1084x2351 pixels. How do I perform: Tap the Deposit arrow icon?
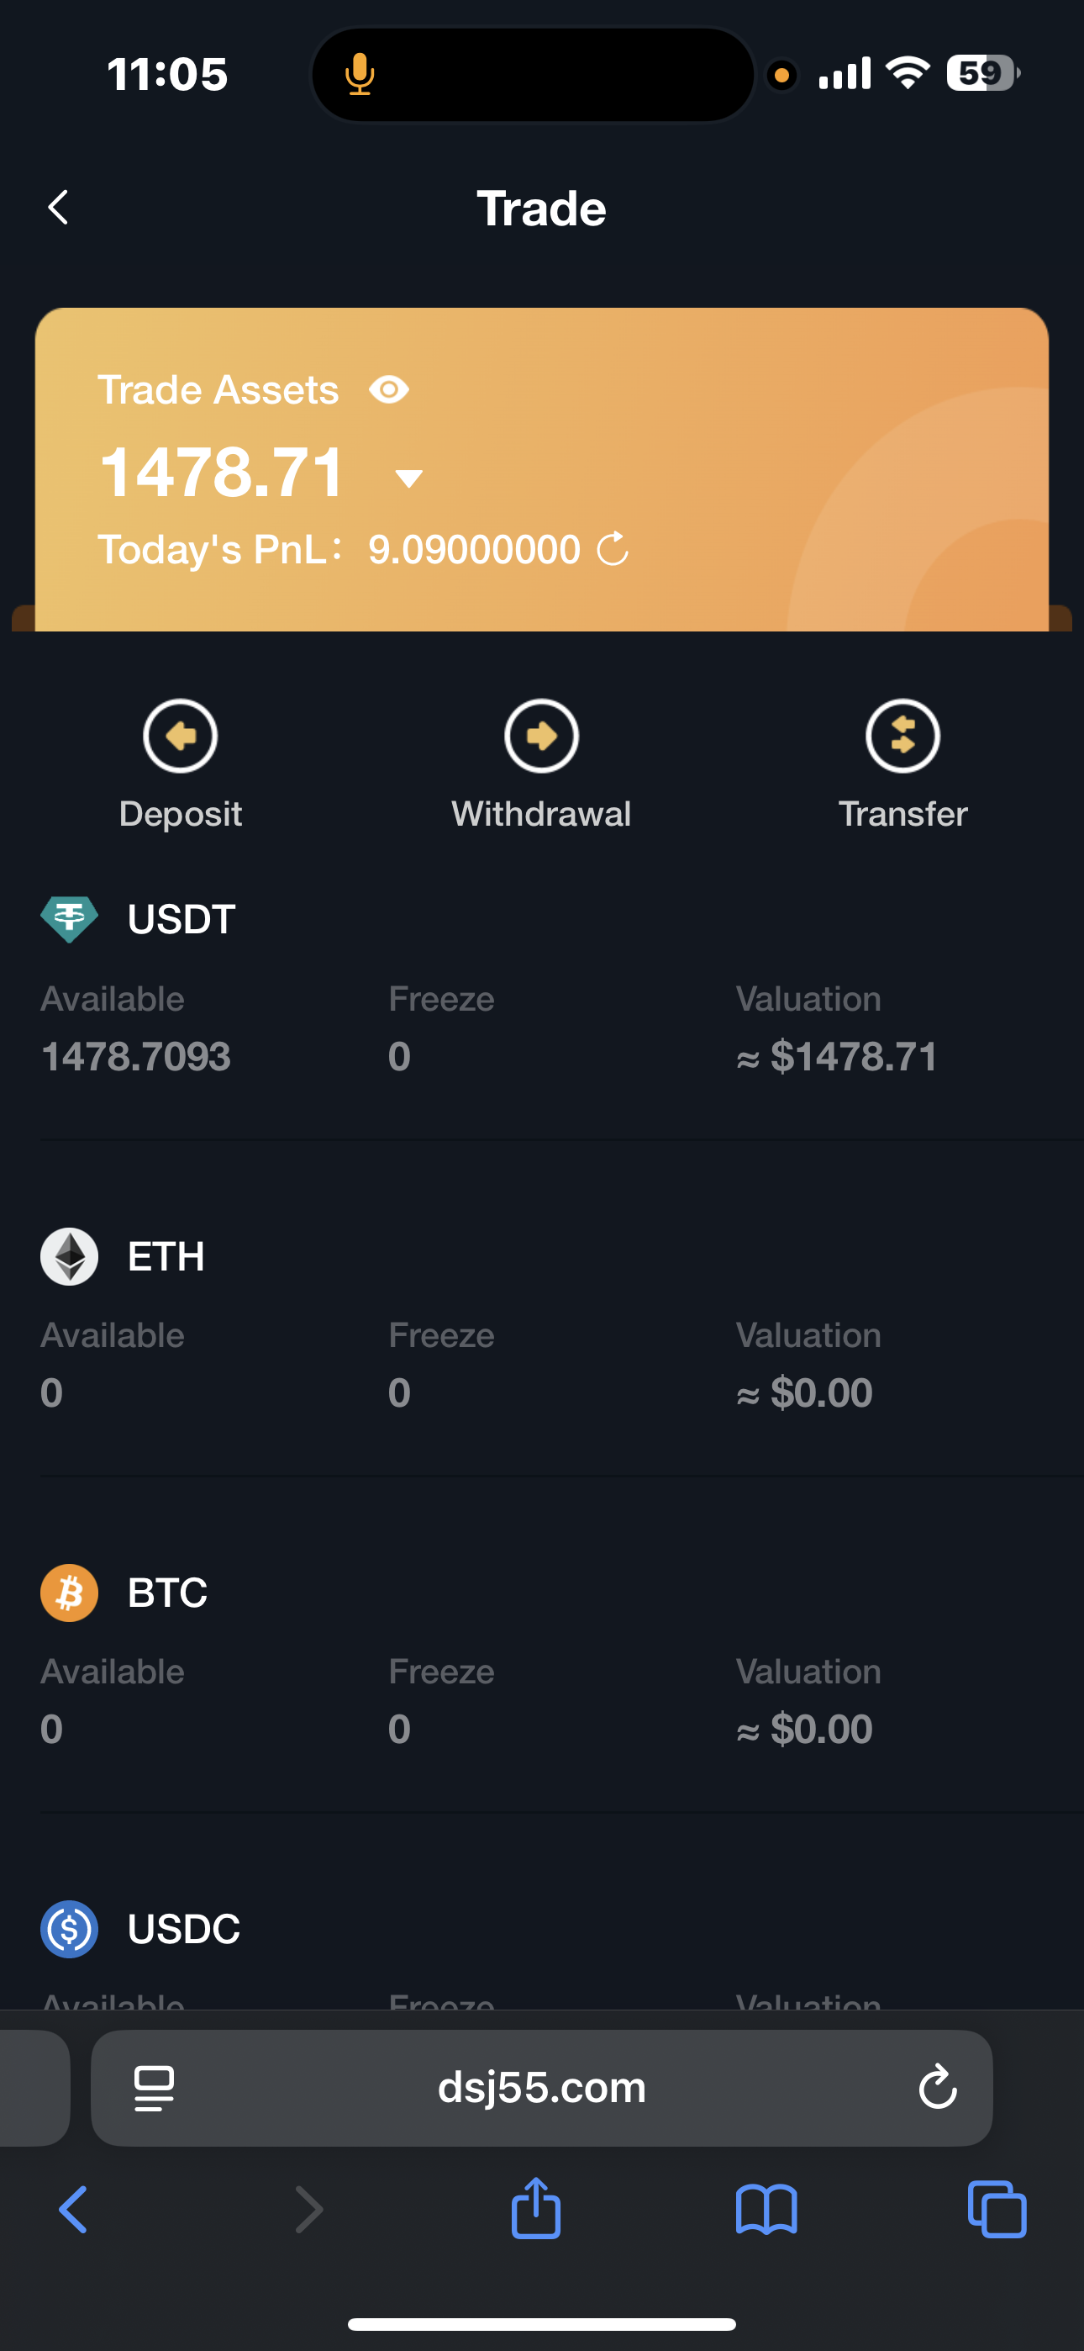click(180, 736)
